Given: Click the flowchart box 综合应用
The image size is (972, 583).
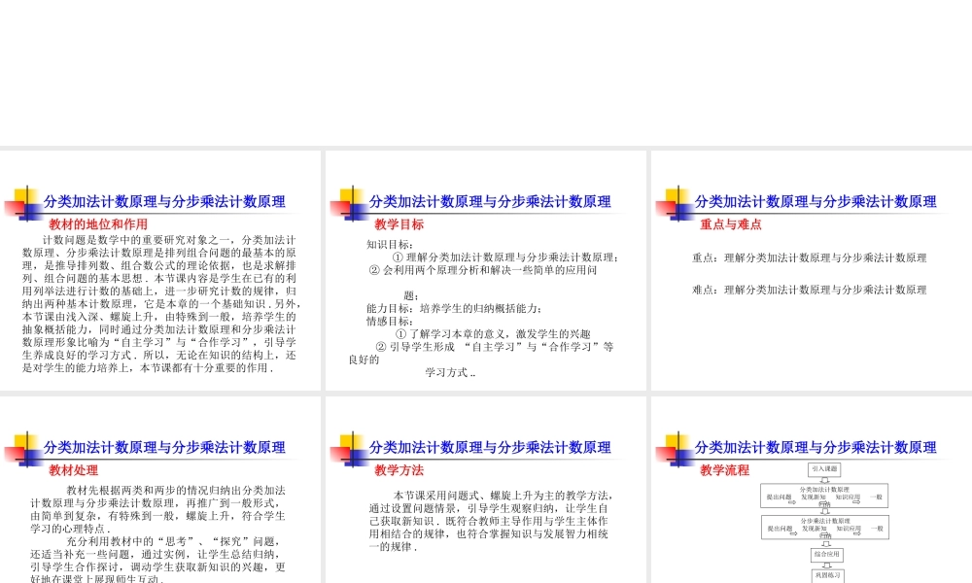Looking at the screenshot, I should pos(827,555).
